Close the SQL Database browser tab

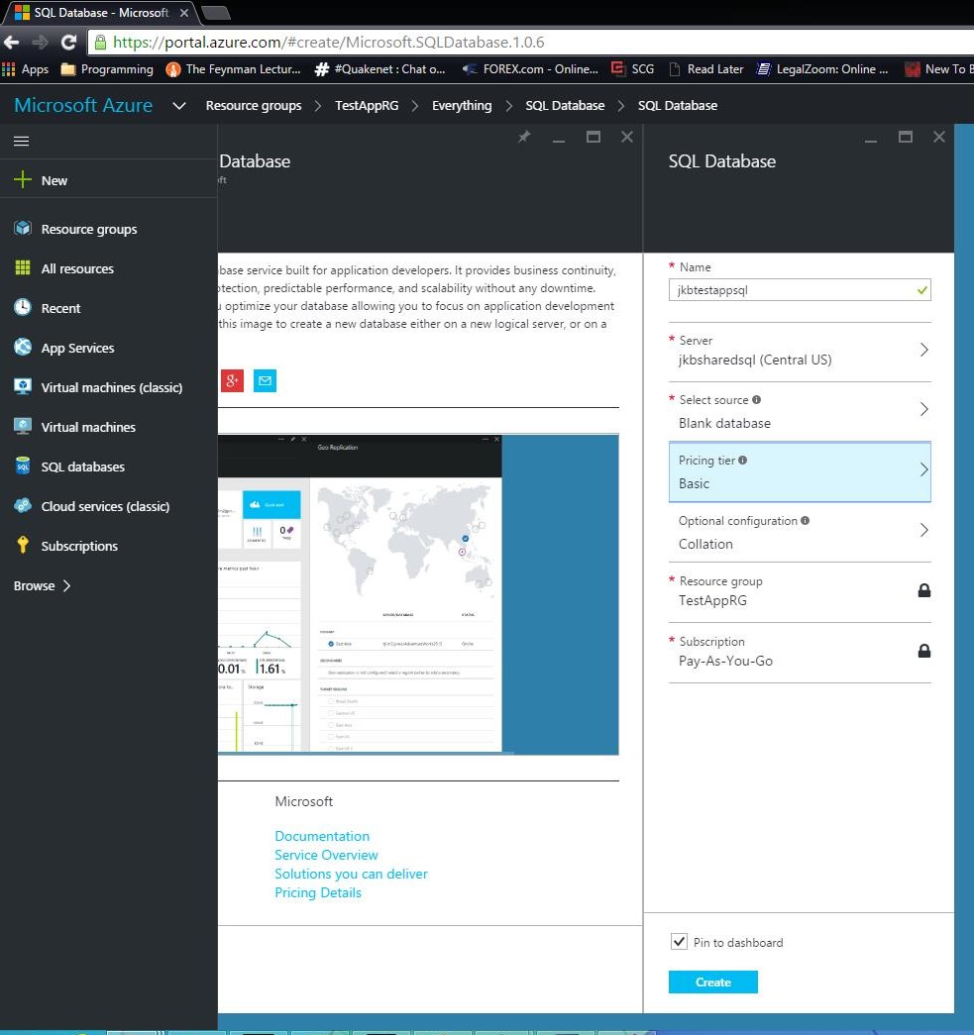[x=184, y=13]
